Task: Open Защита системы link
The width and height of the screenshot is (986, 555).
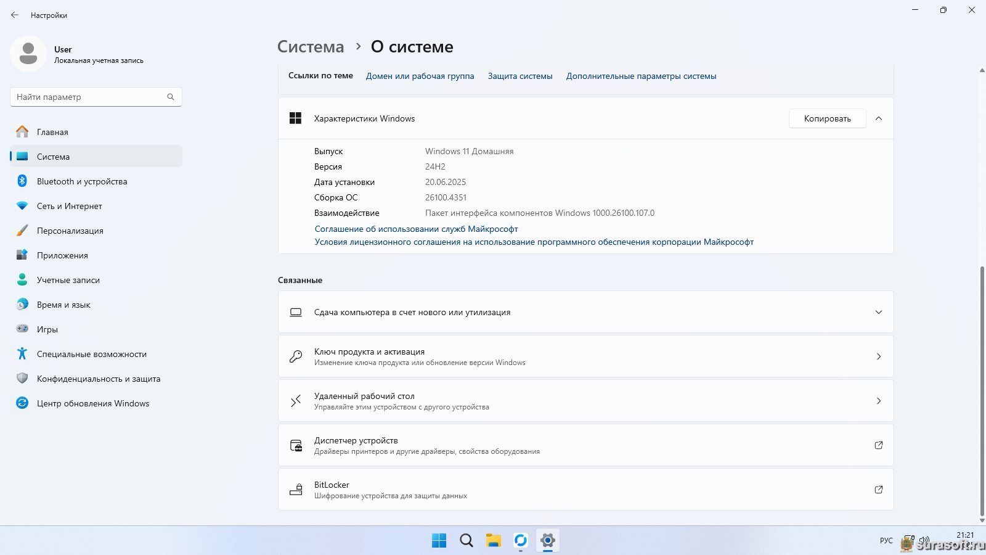Action: [519, 76]
